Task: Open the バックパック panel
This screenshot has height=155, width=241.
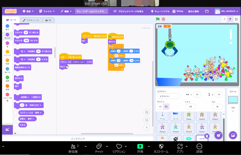Action: 78,139
